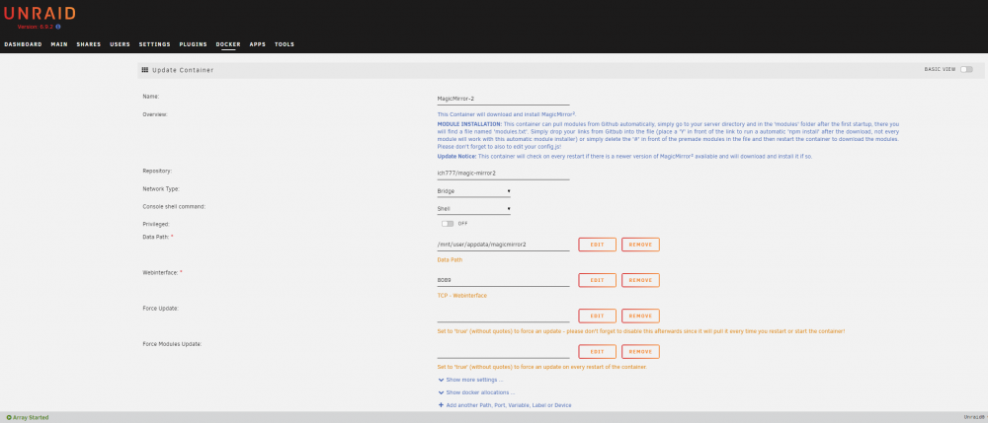
Task: Click the Update Container grid icon
Action: (x=145, y=70)
